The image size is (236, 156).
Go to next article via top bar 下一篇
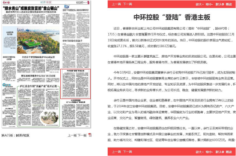[128, 4]
